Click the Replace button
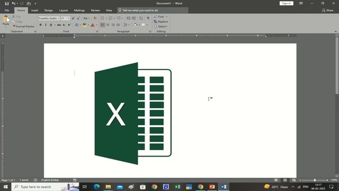The height and width of the screenshot is (191, 339). pyautogui.click(x=161, y=22)
